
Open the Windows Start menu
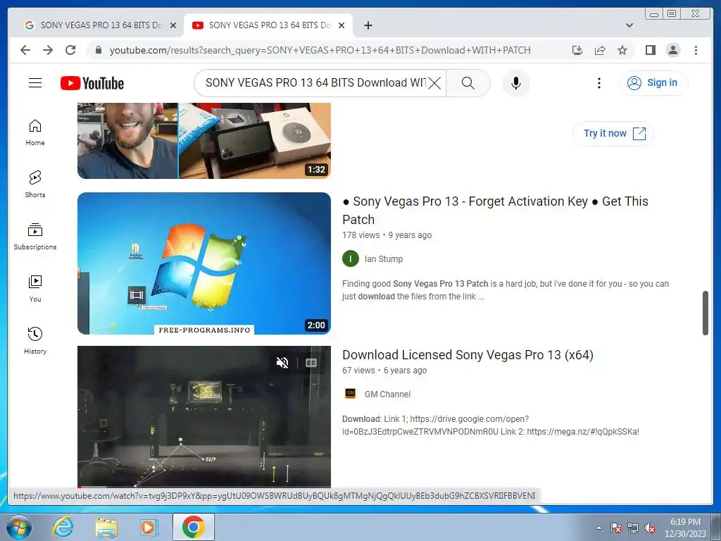pos(19,527)
